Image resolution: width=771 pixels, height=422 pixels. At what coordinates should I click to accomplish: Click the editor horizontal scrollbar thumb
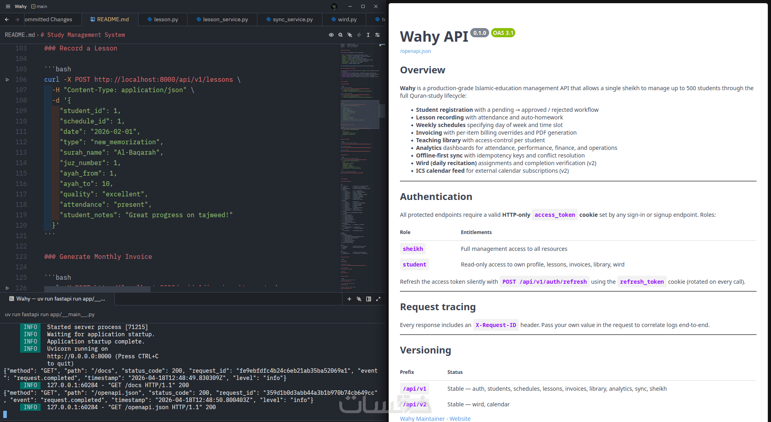[x=97, y=289]
